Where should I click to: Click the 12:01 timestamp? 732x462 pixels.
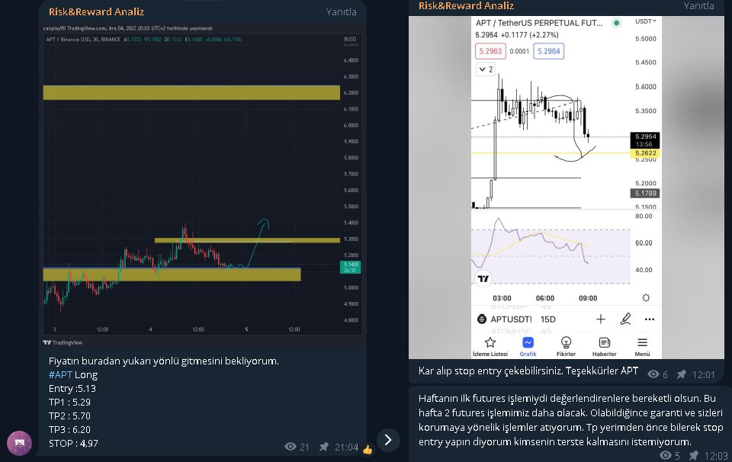[x=704, y=374]
